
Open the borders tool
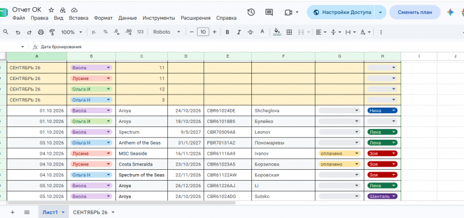click(x=289, y=32)
